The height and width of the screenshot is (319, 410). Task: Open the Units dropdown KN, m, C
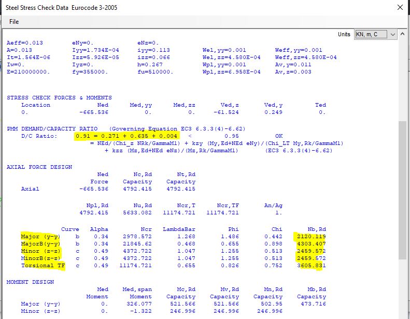click(x=375, y=34)
